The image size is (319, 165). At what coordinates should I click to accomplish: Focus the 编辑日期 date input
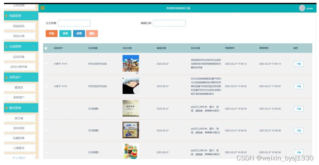[169, 23]
